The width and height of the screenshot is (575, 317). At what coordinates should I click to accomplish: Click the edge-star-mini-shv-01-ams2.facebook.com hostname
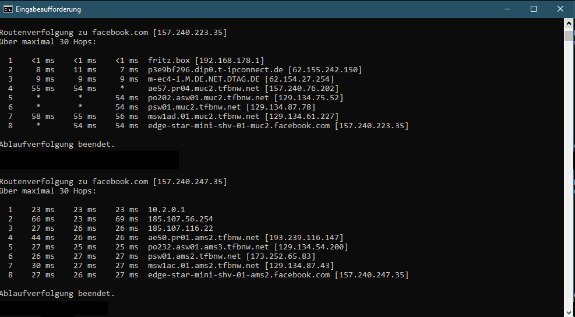click(239, 275)
